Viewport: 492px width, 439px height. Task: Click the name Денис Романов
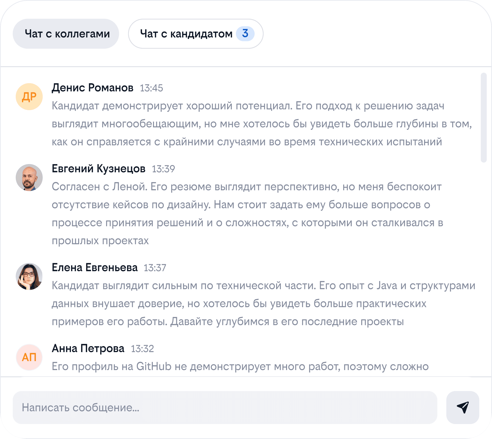click(x=92, y=88)
